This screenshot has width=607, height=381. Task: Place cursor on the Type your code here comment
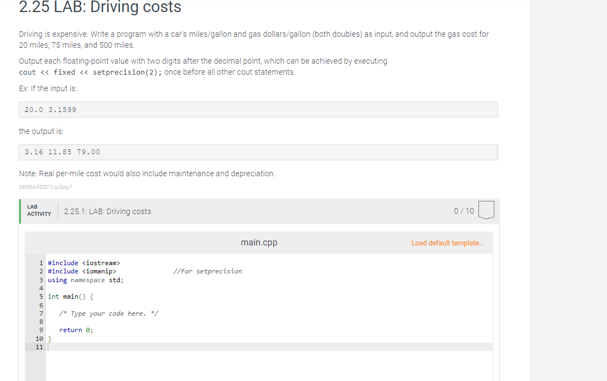[108, 313]
